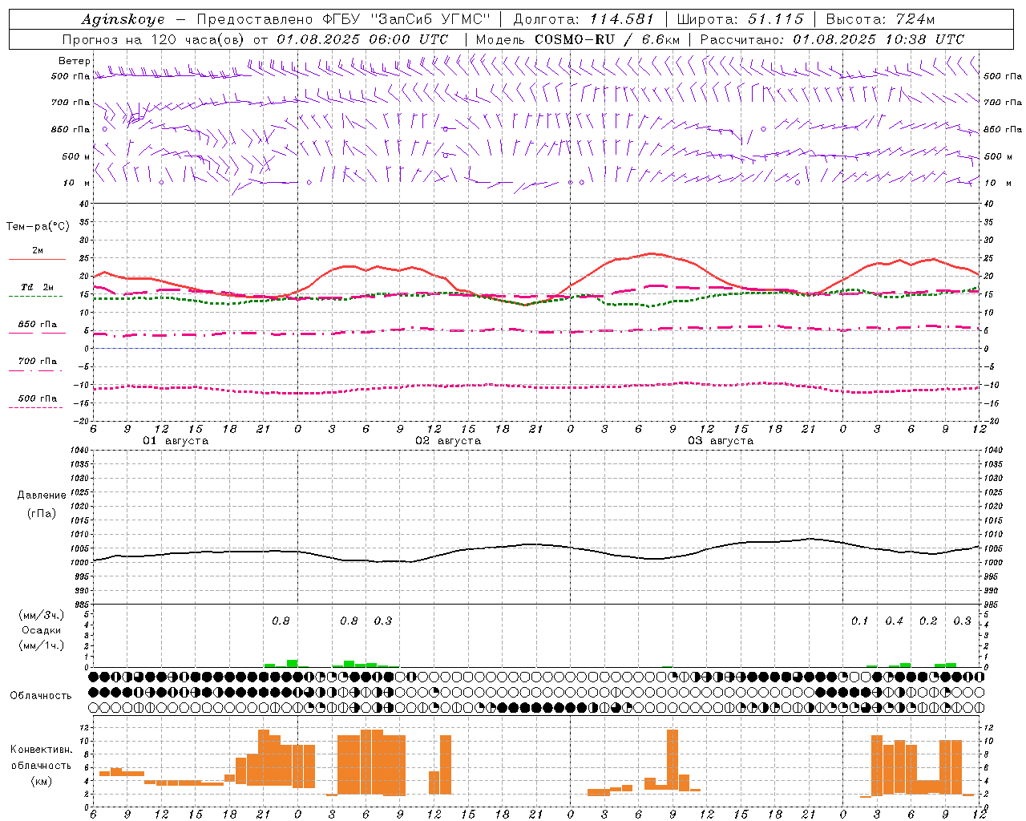Click the Aginskoye station title

pyautogui.click(x=123, y=19)
